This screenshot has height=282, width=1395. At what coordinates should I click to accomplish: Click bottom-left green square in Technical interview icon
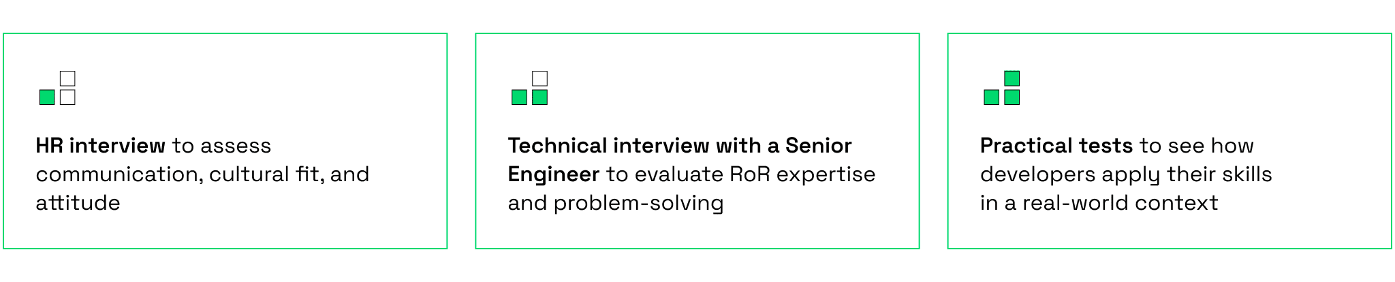(519, 97)
